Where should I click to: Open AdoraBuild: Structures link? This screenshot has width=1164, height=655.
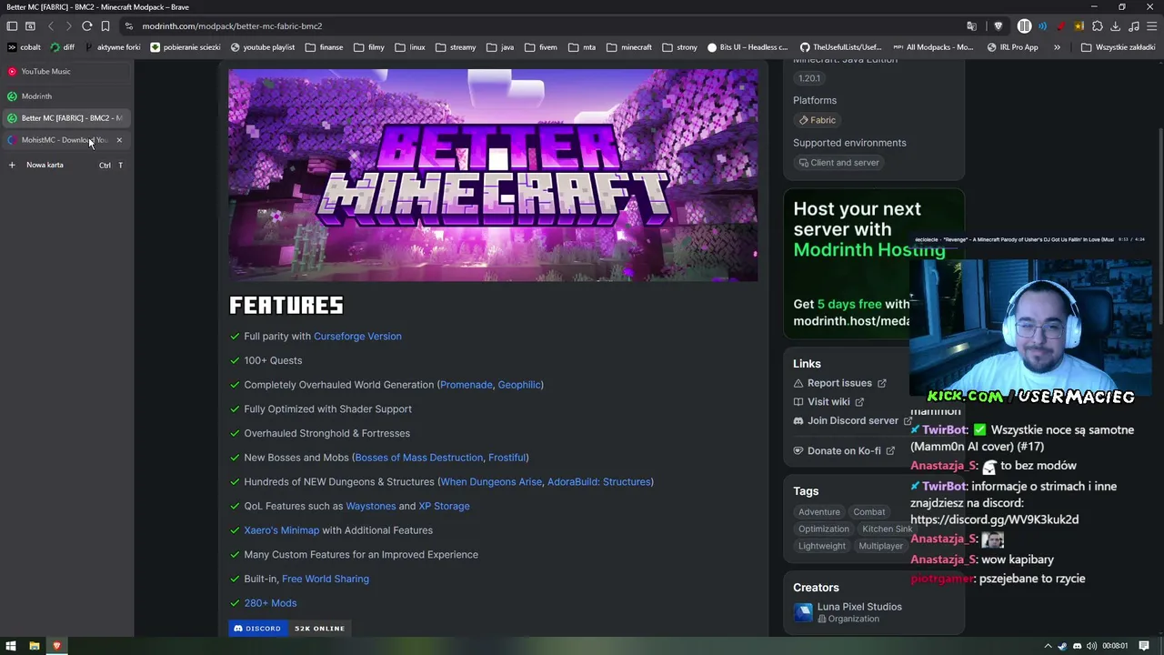598,482
